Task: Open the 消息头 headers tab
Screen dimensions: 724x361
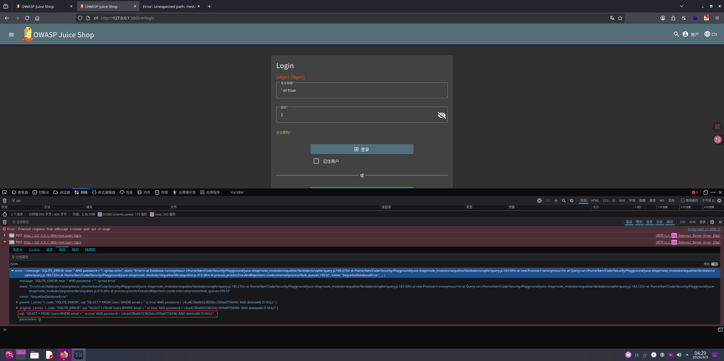Action: point(17,250)
